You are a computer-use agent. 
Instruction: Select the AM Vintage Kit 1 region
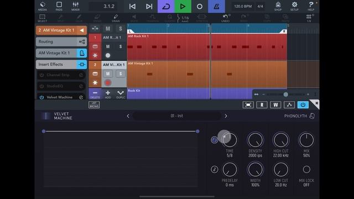pyautogui.click(x=207, y=74)
